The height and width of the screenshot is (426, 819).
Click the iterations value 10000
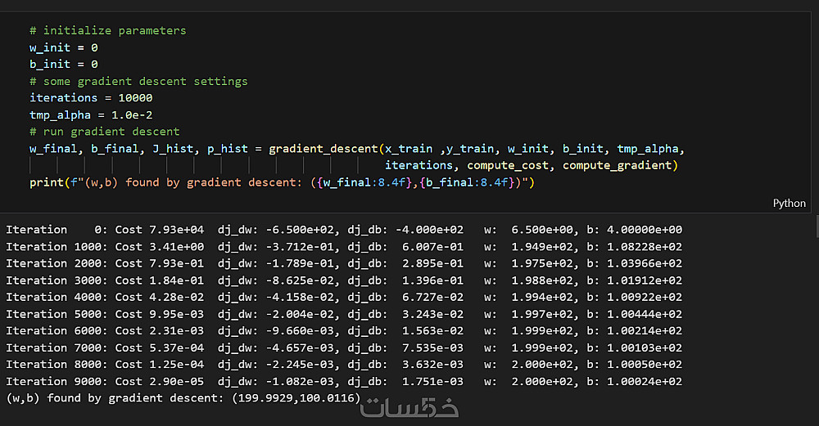coord(135,97)
